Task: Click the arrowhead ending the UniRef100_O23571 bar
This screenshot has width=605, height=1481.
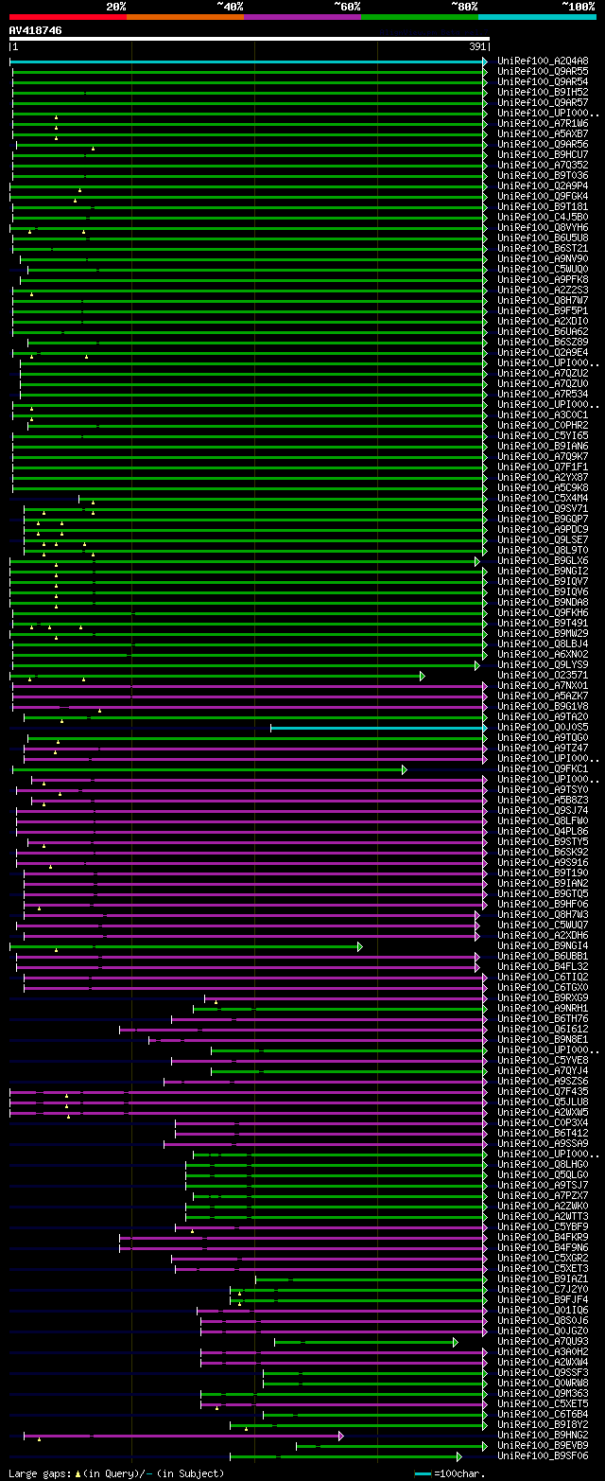Action: click(423, 676)
